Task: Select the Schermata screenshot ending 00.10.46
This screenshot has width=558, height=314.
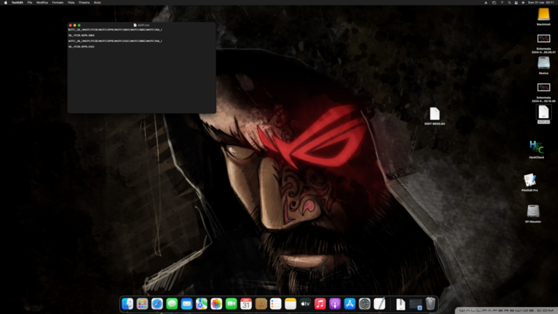Action: (x=543, y=92)
